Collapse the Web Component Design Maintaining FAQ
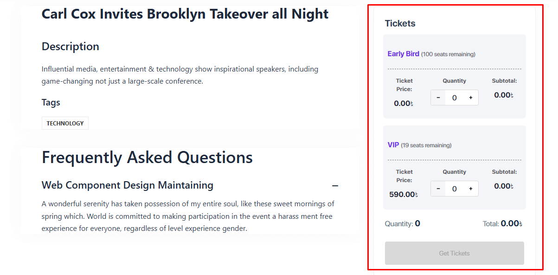 335,186
